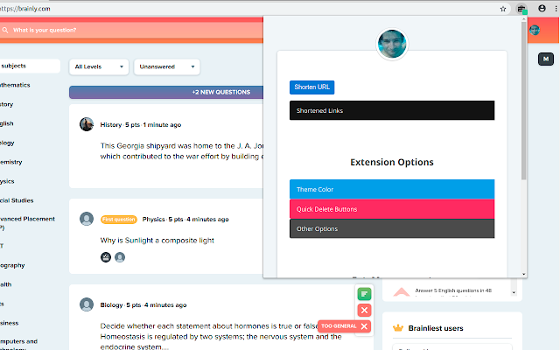Image resolution: width=560 pixels, height=350 pixels.
Task: Expand Other Options in extension popup
Action: coord(392,228)
